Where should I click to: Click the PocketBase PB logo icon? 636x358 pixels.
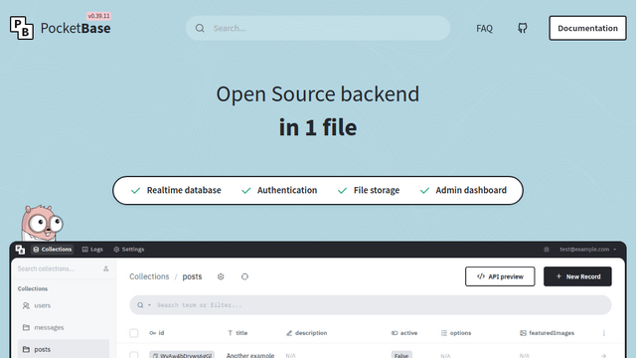coord(22,28)
